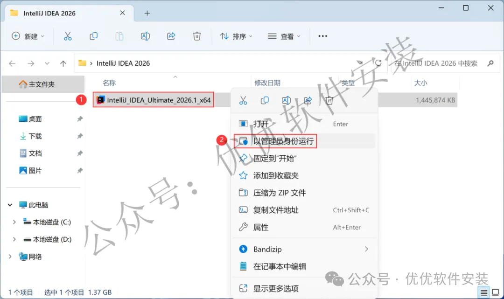Open Bandizip submenu arrow
504x299 pixels.
366,249
